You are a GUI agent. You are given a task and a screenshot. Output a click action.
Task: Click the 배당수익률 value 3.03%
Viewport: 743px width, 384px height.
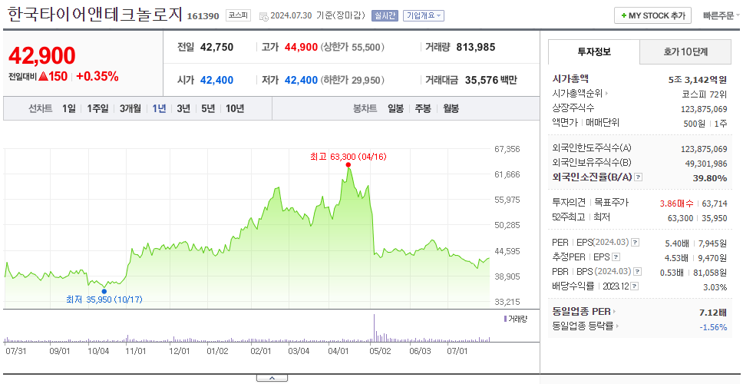tap(715, 286)
